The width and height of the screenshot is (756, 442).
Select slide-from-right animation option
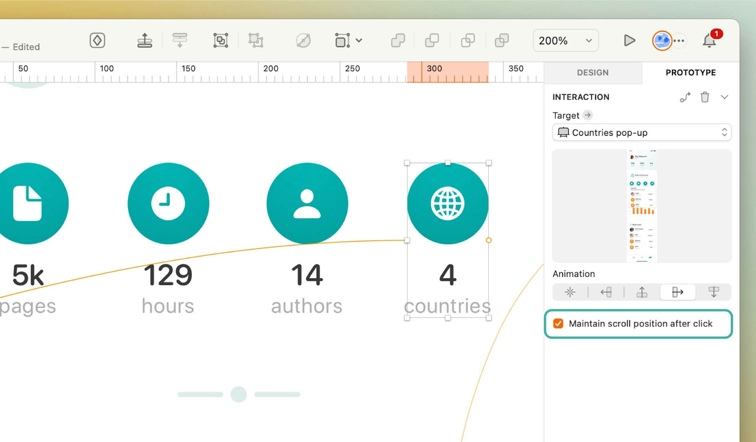[606, 292]
